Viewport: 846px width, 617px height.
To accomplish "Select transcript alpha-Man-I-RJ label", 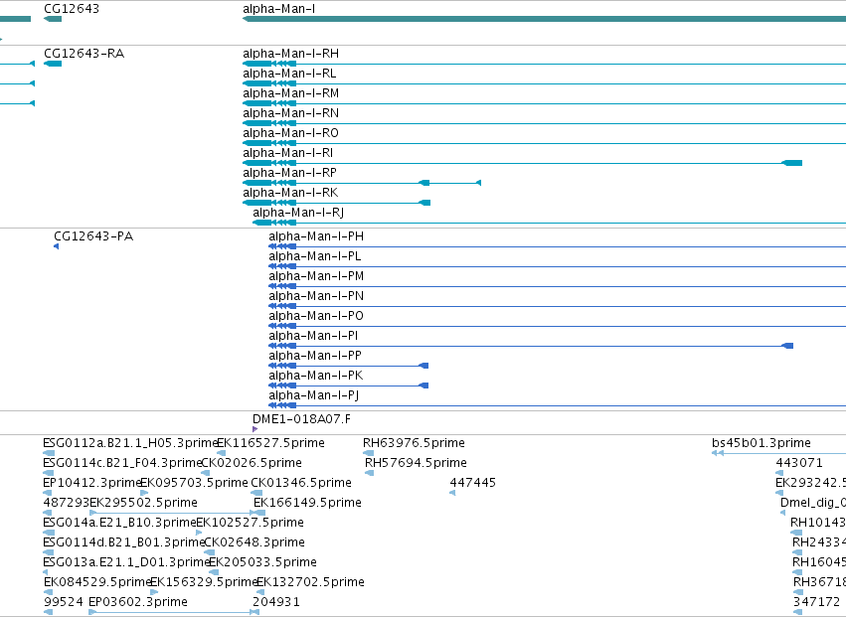I will coord(298,213).
